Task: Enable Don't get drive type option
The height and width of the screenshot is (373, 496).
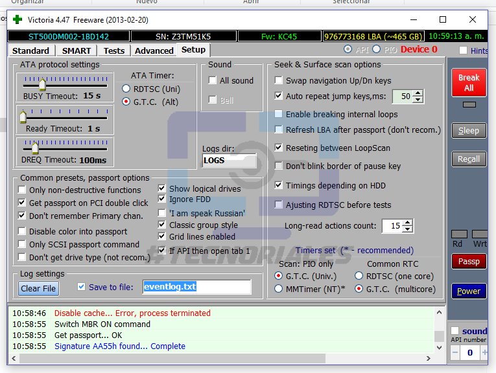Action: (x=22, y=257)
